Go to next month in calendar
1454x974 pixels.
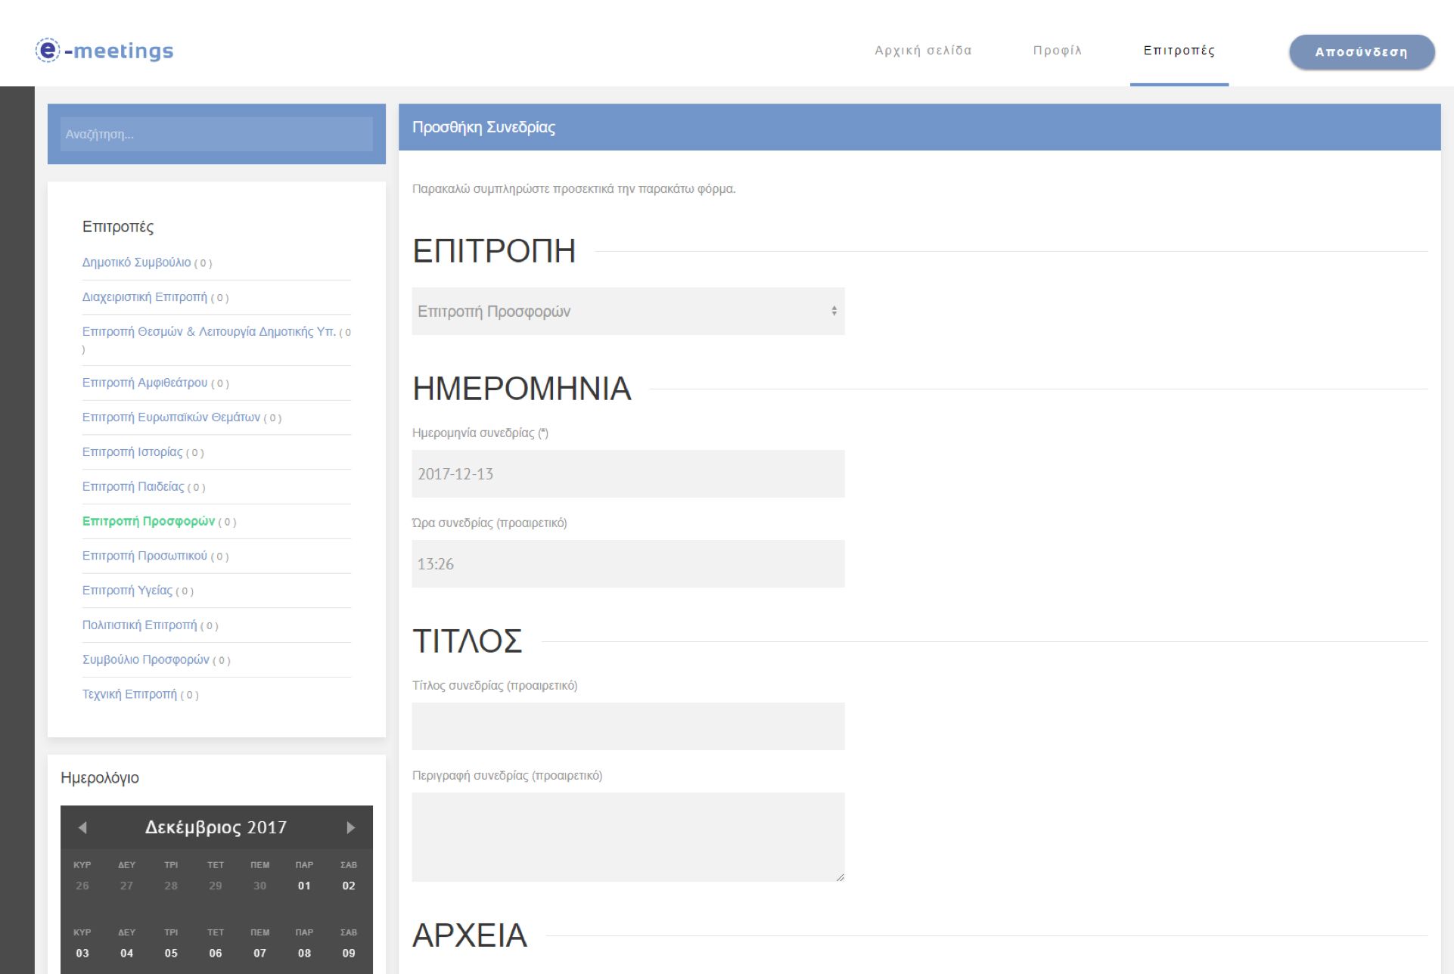(x=350, y=827)
